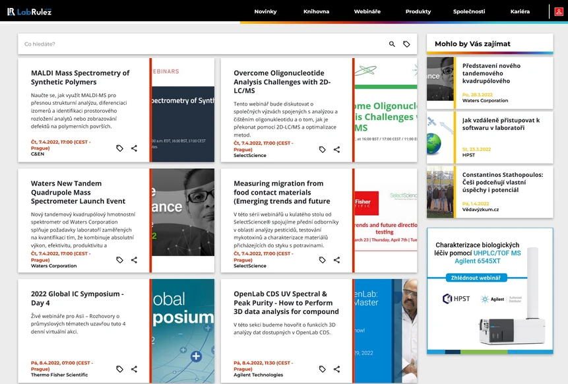Click the HPST logo in the advert
The width and height of the screenshot is (568, 384).
pyautogui.click(x=456, y=299)
